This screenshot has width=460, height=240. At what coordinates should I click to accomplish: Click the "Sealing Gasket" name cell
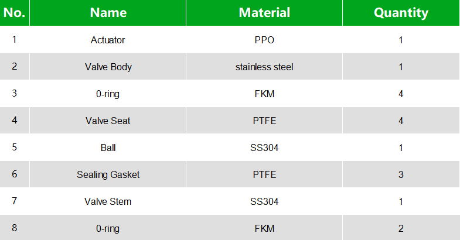[108, 174]
